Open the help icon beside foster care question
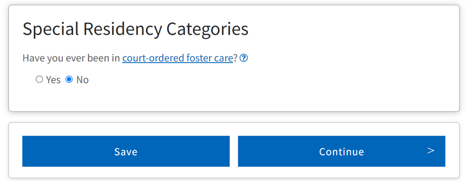 (x=244, y=58)
